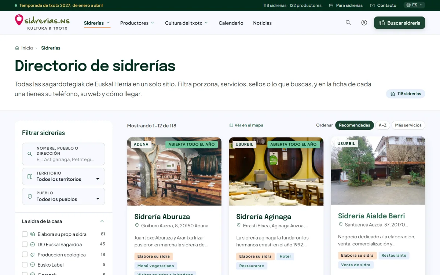Click the badge icon next to Eusko Label
Image resolution: width=440 pixels, height=275 pixels.
pos(33,265)
